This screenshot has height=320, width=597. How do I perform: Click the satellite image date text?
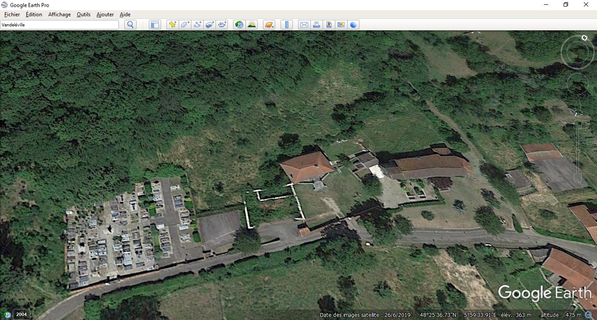click(365, 315)
